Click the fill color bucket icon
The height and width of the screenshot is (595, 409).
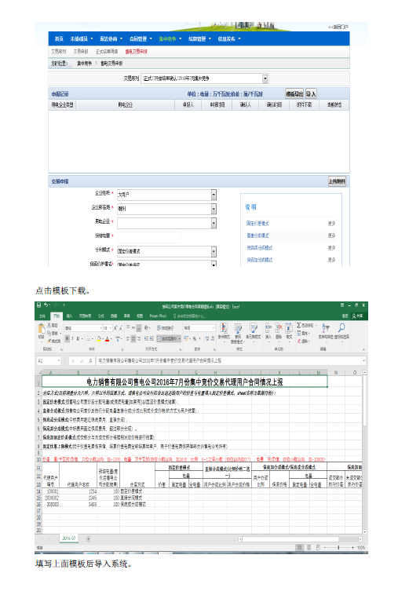click(99, 338)
